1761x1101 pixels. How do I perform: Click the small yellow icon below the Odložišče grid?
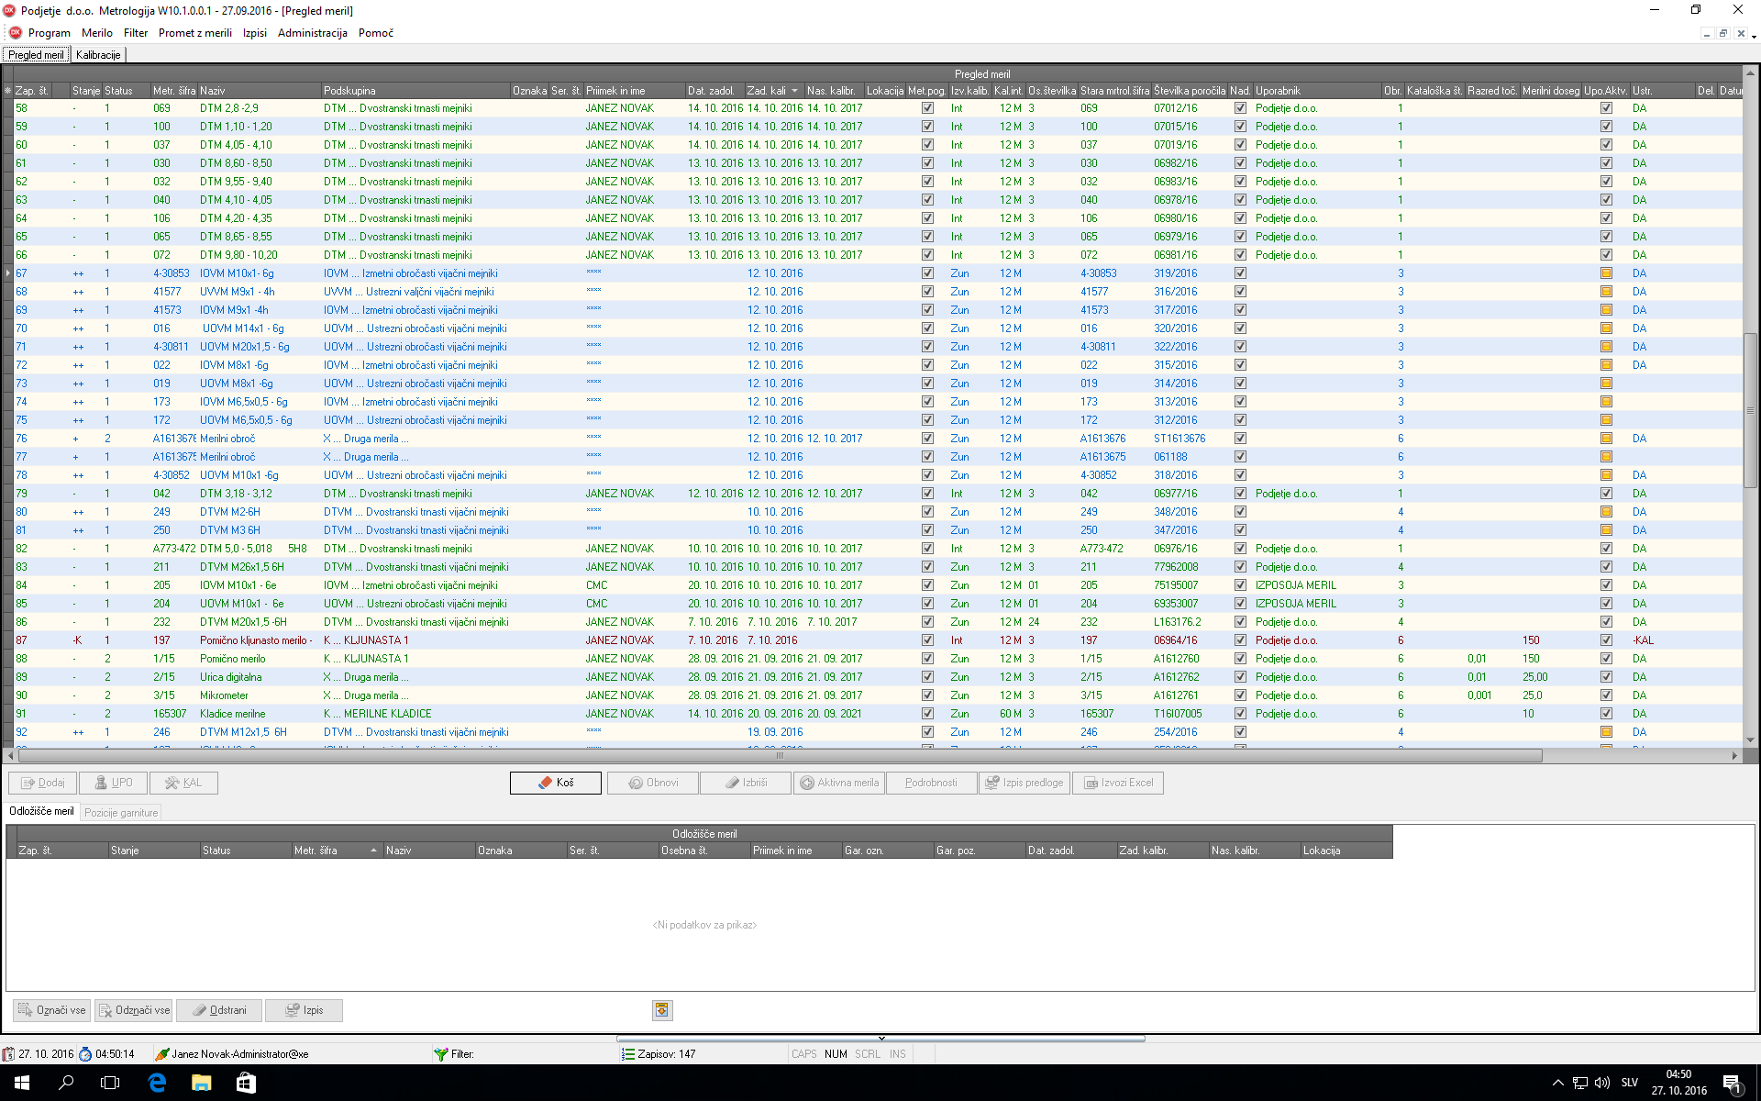(661, 1010)
